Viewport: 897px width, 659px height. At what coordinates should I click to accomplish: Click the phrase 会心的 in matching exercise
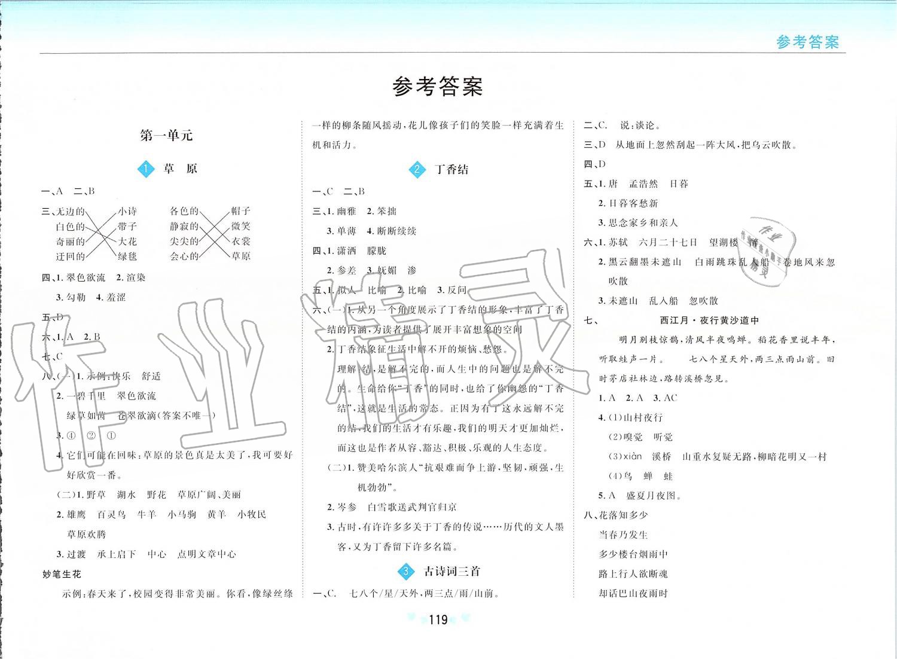coord(184,257)
